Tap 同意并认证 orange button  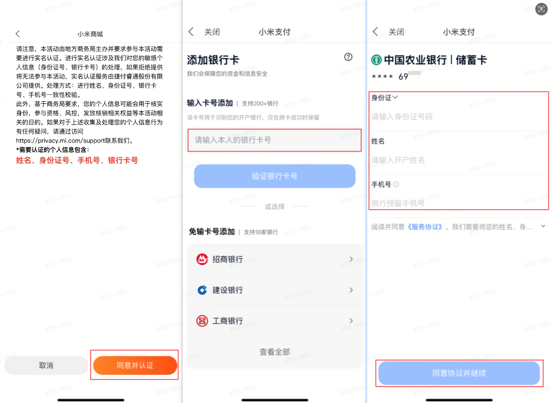[x=135, y=365]
